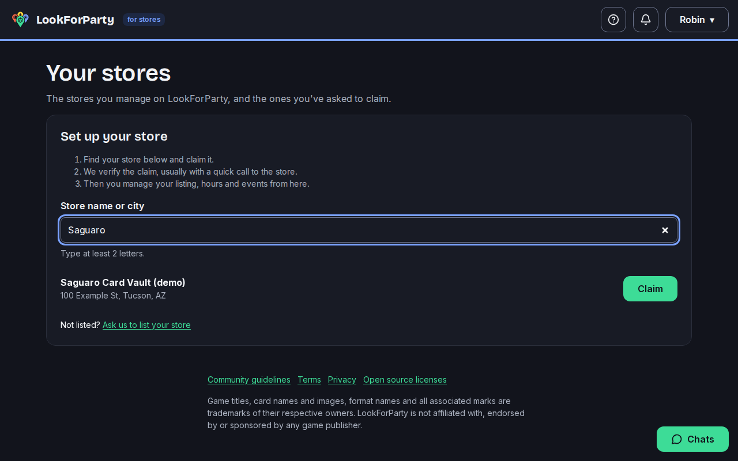Clear the store search with the X icon
The width and height of the screenshot is (738, 461).
665,230
